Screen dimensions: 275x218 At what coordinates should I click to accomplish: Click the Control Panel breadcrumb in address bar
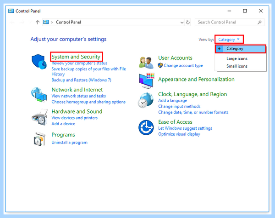click(68, 23)
